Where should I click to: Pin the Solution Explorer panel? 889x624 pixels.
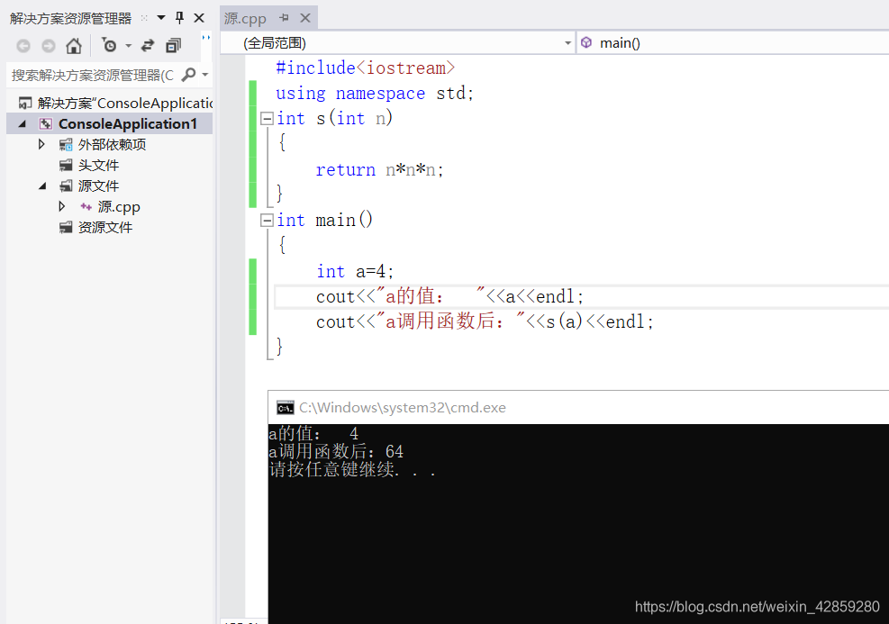pyautogui.click(x=180, y=18)
